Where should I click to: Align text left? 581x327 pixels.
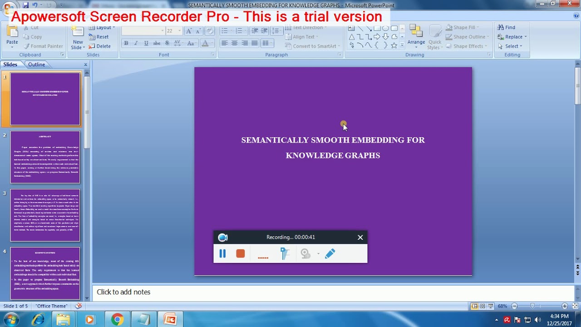[224, 43]
